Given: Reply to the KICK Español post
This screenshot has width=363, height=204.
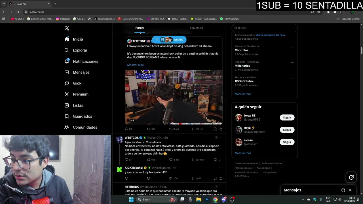Looking at the screenshot, I should [x=127, y=178].
